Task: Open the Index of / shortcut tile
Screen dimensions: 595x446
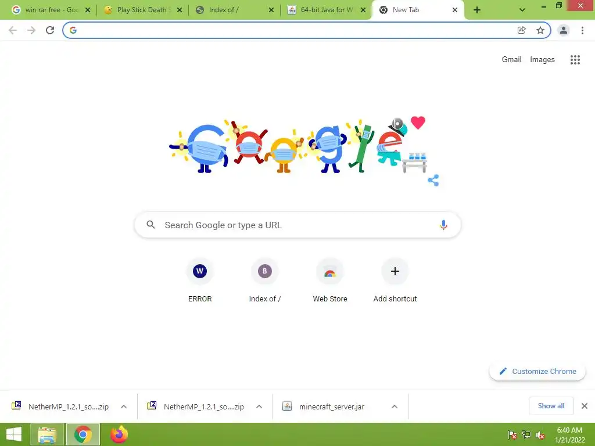Action: coord(265,280)
